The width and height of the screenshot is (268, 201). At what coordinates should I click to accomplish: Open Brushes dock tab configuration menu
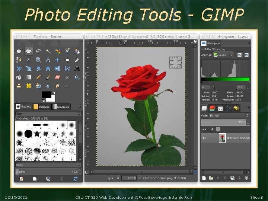point(80,106)
